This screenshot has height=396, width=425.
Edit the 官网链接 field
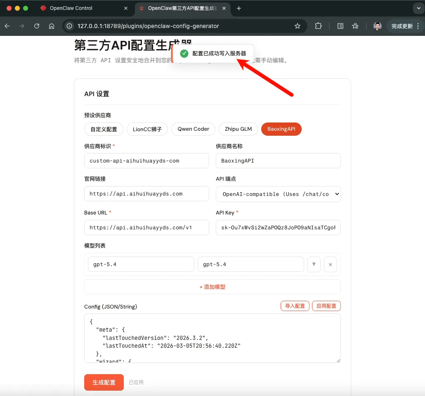pos(146,194)
